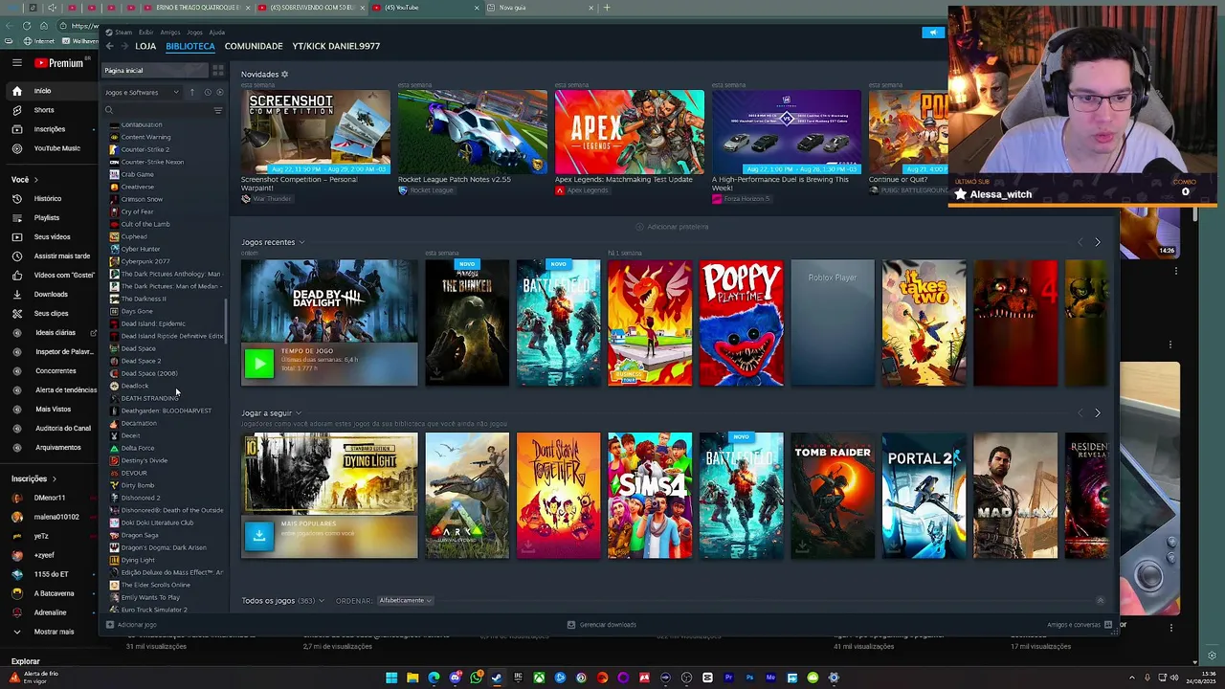
Task: Click Steam announcements megaphone button
Action: coord(933,33)
